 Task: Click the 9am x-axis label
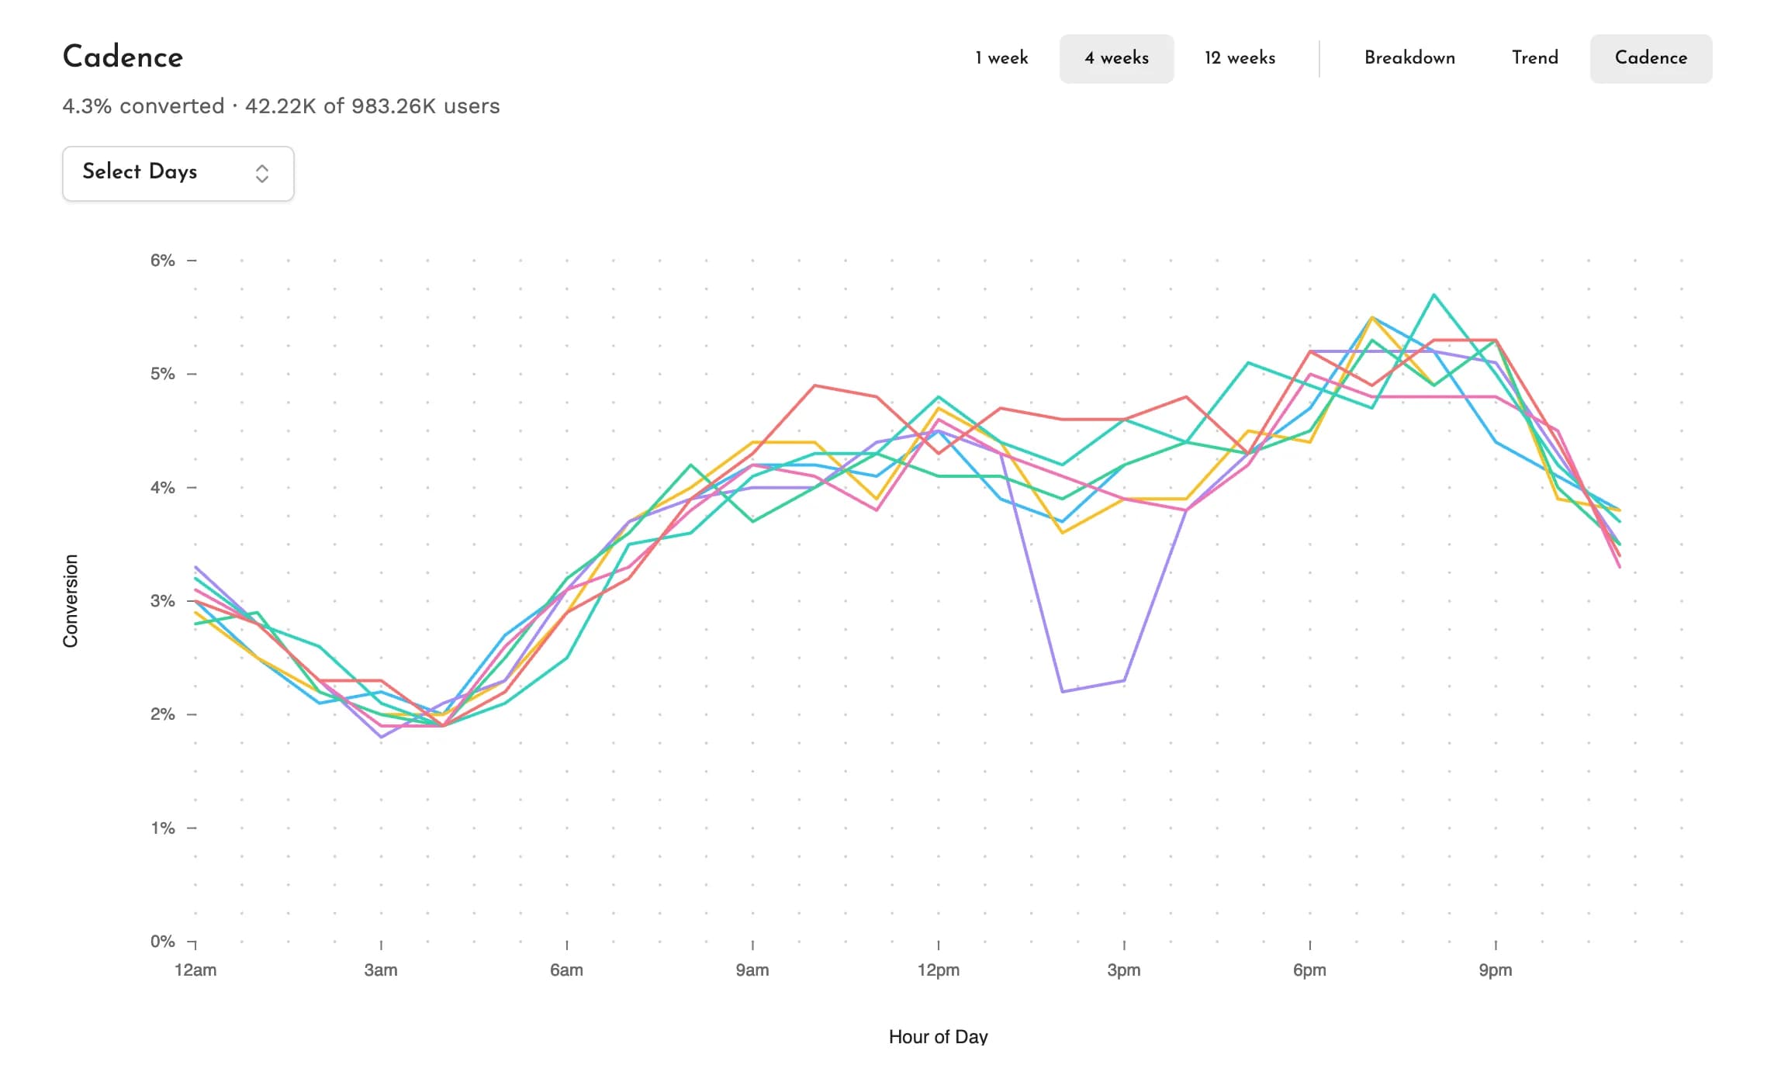(752, 970)
